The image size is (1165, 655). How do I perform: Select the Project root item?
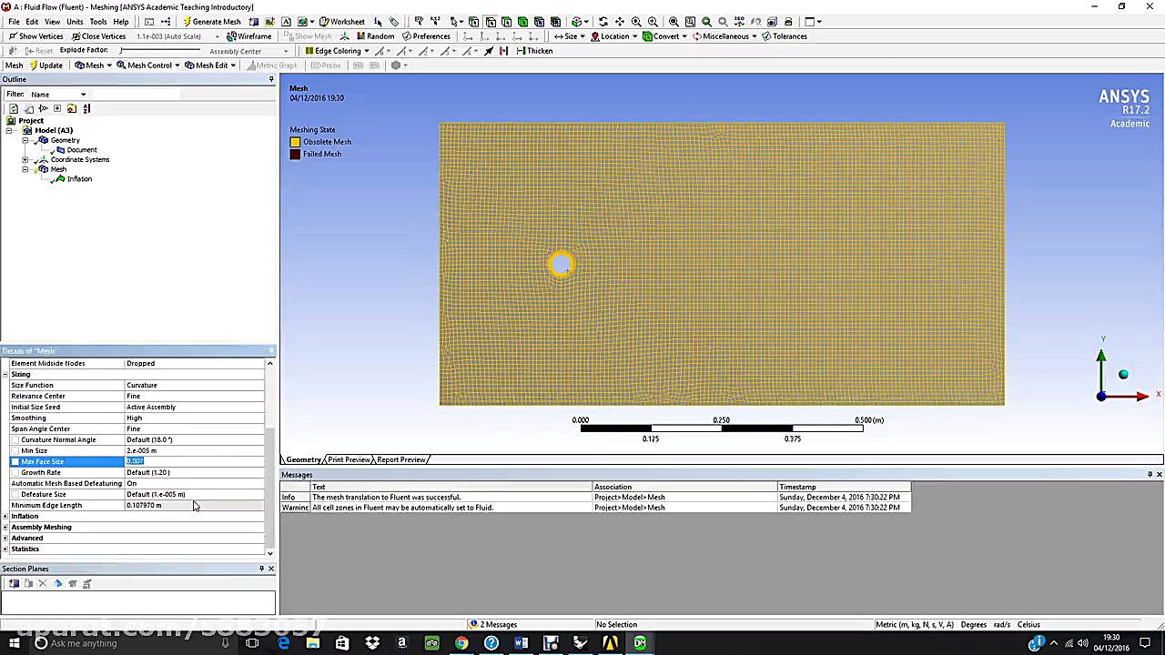(30, 121)
